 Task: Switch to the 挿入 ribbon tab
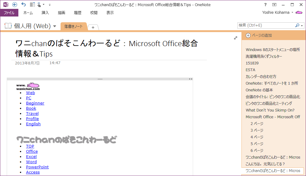point(45,13)
